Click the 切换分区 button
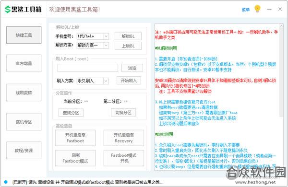 coord(123,113)
